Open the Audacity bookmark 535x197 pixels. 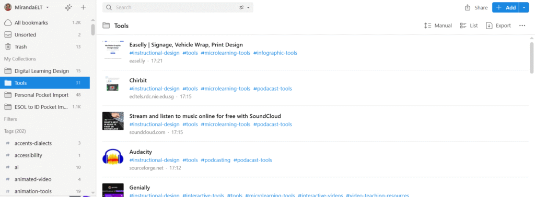point(141,152)
